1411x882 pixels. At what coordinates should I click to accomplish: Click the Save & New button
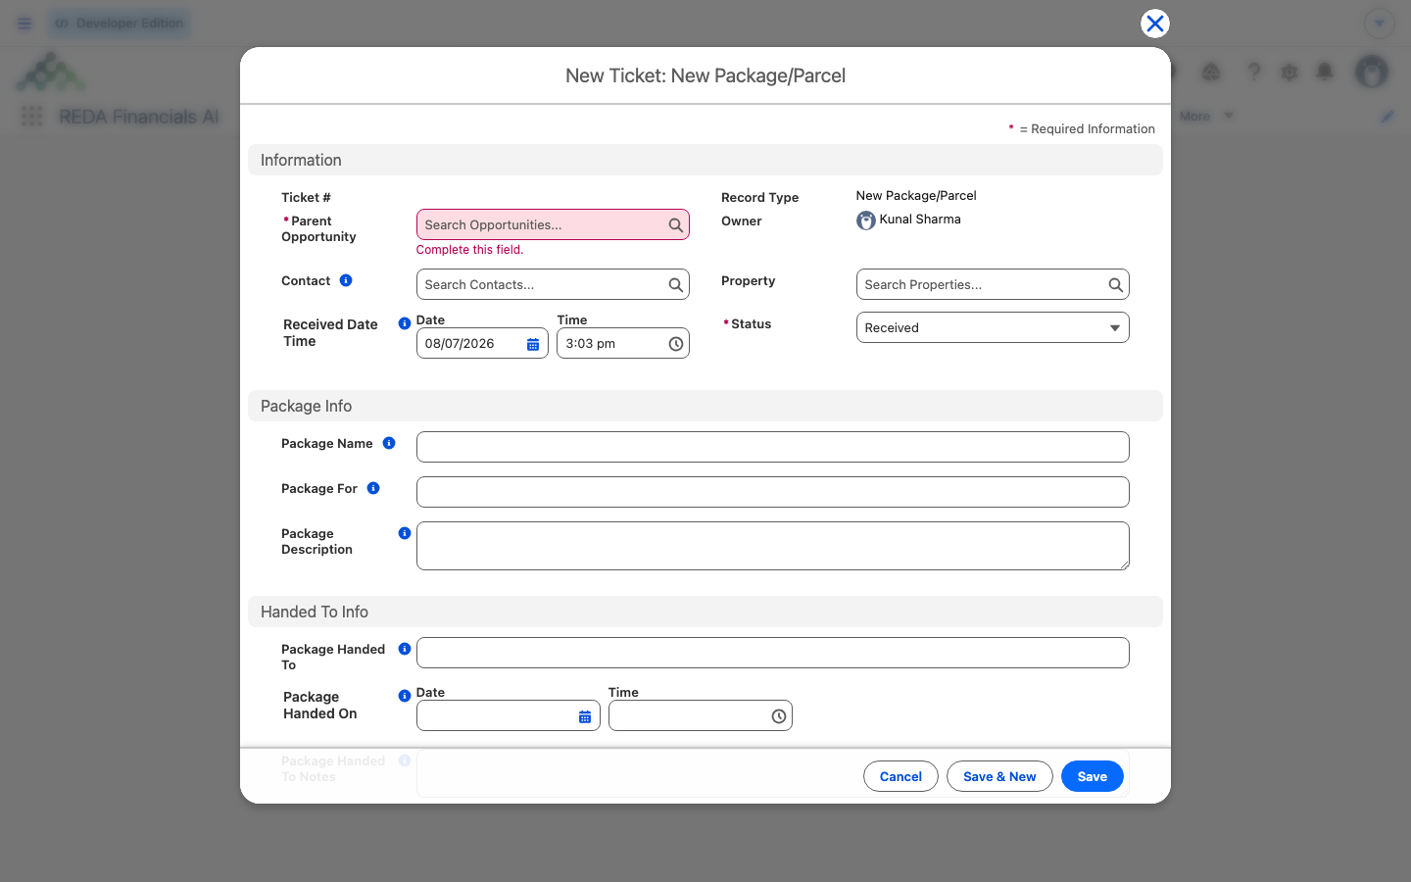[999, 776]
